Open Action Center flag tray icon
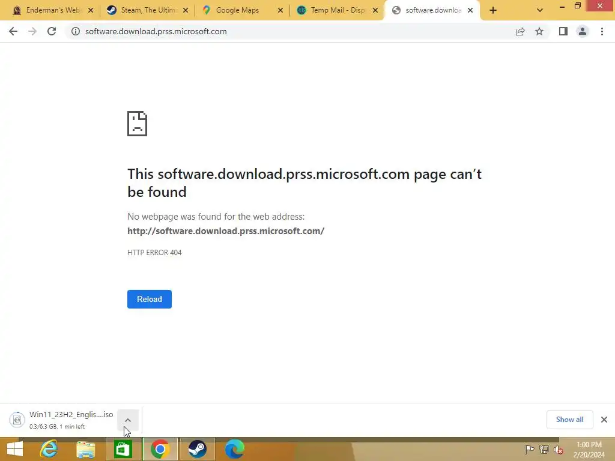The width and height of the screenshot is (615, 461). point(529,450)
